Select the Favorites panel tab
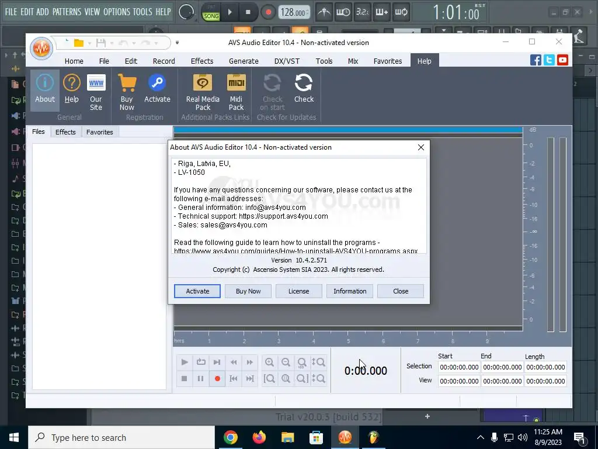This screenshot has width=598, height=449. 99,132
